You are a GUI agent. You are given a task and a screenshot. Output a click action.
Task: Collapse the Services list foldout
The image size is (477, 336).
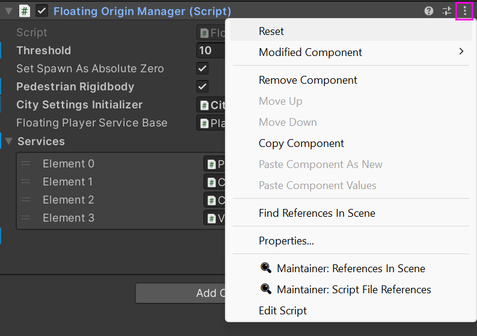[8, 142]
